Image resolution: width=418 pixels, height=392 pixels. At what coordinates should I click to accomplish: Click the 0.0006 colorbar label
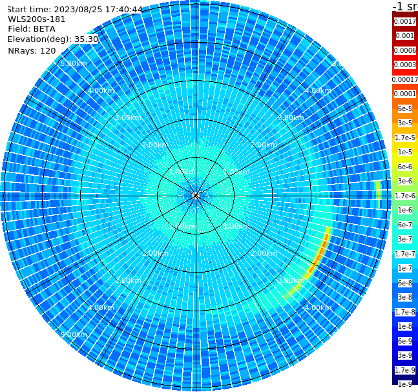click(x=405, y=50)
